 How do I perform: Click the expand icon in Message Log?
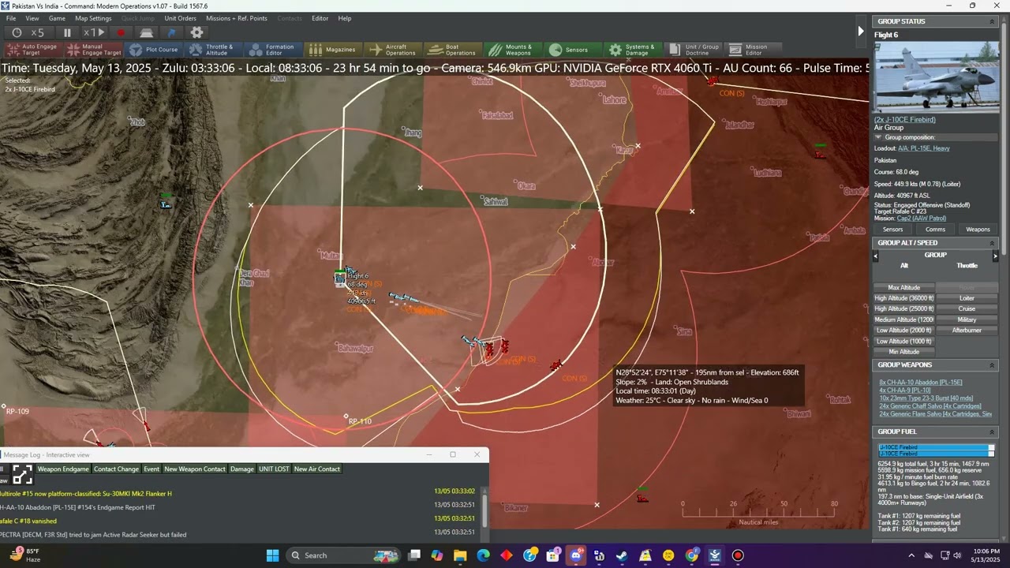22,474
